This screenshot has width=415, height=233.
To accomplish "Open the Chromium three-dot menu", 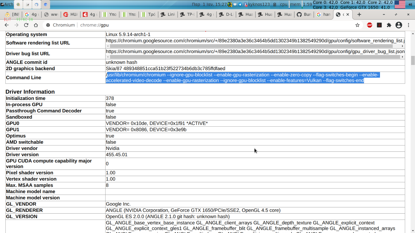I will click(x=409, y=25).
